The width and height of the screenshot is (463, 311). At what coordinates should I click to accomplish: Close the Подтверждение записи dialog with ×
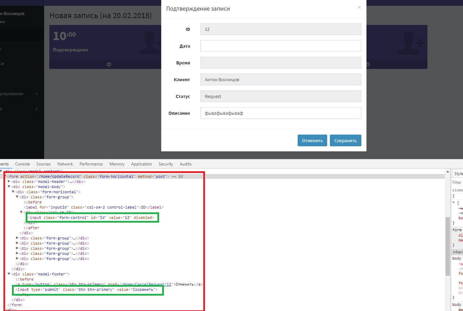pos(359,7)
